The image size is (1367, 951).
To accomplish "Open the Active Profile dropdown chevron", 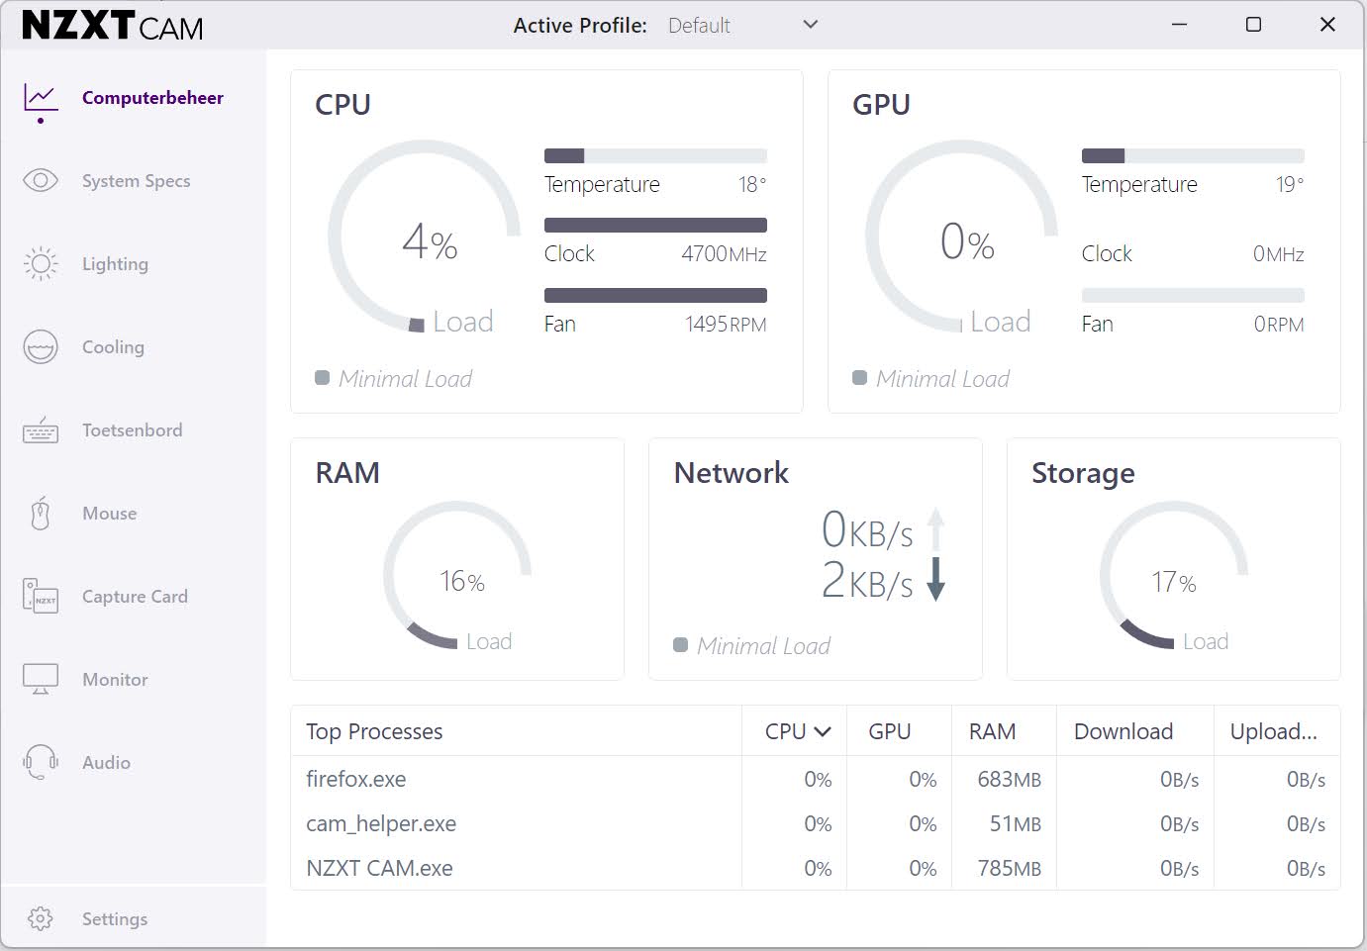I will click(x=810, y=25).
